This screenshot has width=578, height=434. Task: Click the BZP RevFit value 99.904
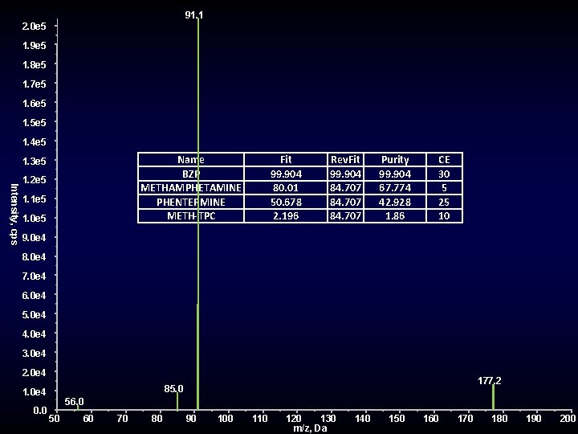click(x=345, y=174)
